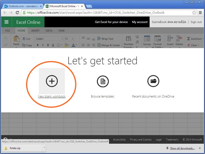Click the Browse templates text link
The height and width of the screenshot is (154, 205).
click(102, 96)
